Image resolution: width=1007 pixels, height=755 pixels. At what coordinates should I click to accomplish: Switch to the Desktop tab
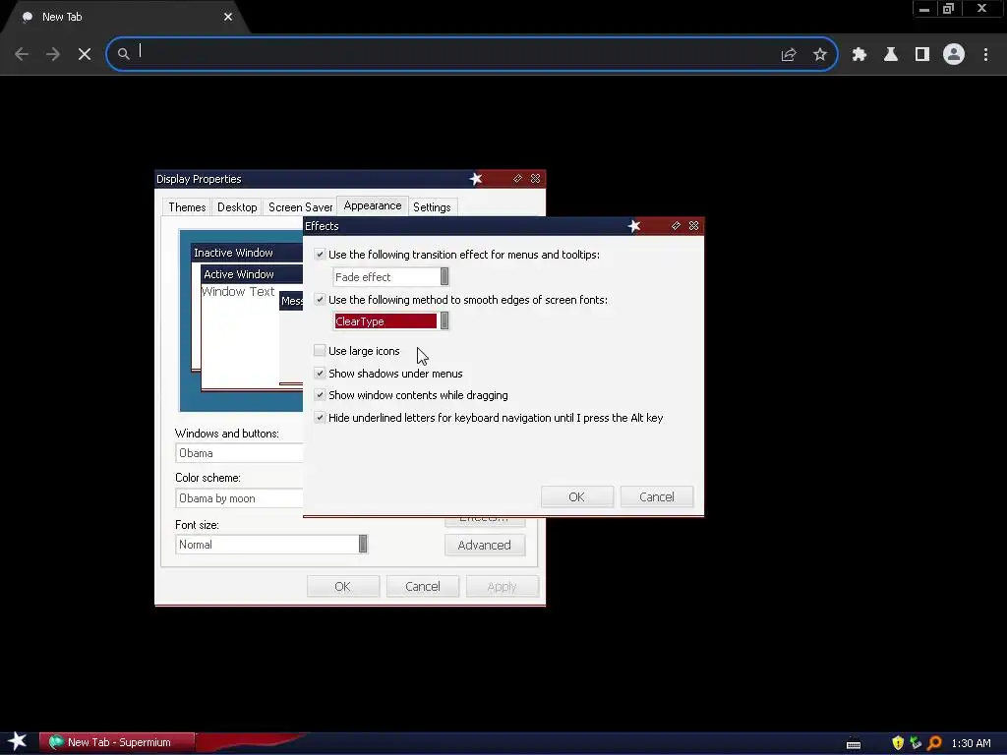point(237,207)
